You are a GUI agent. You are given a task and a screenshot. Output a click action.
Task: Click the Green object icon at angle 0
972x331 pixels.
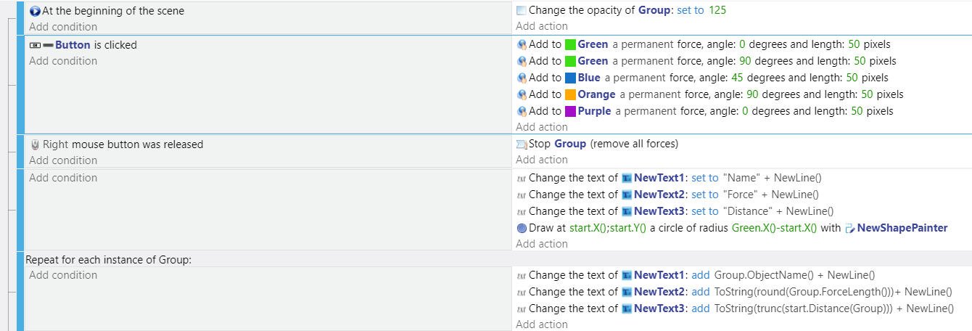pyautogui.click(x=570, y=44)
